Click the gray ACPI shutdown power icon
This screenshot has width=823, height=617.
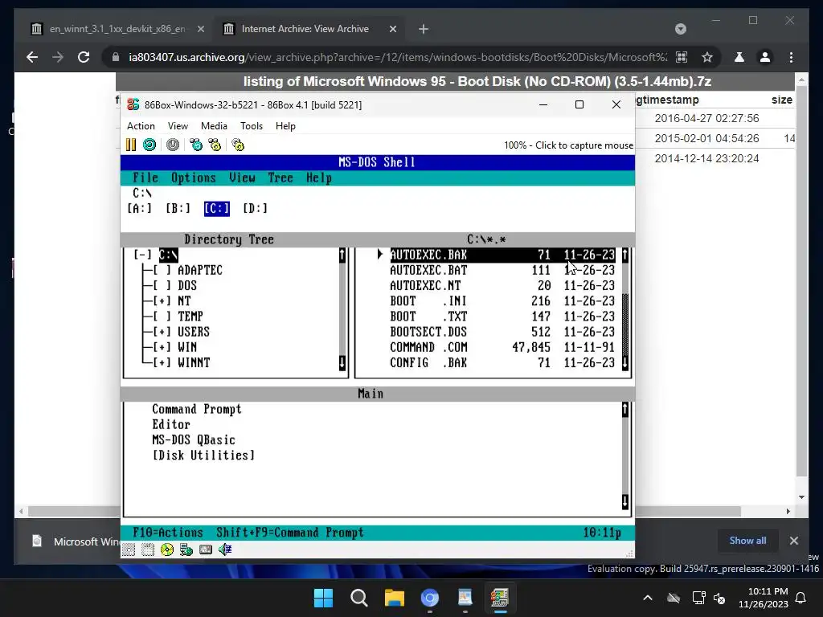(173, 145)
